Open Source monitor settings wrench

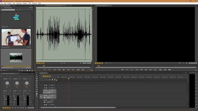(x=80, y=63)
